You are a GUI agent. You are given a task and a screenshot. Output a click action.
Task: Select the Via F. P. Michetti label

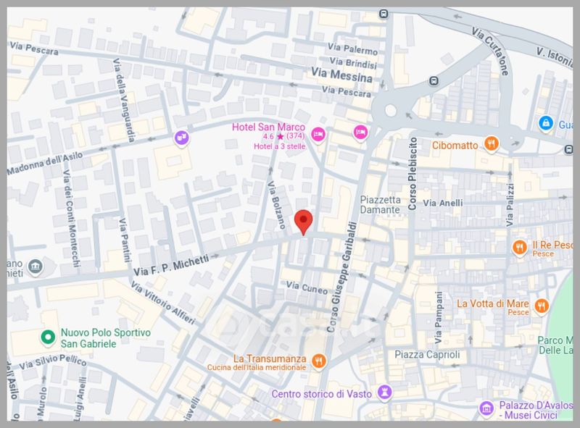click(171, 266)
